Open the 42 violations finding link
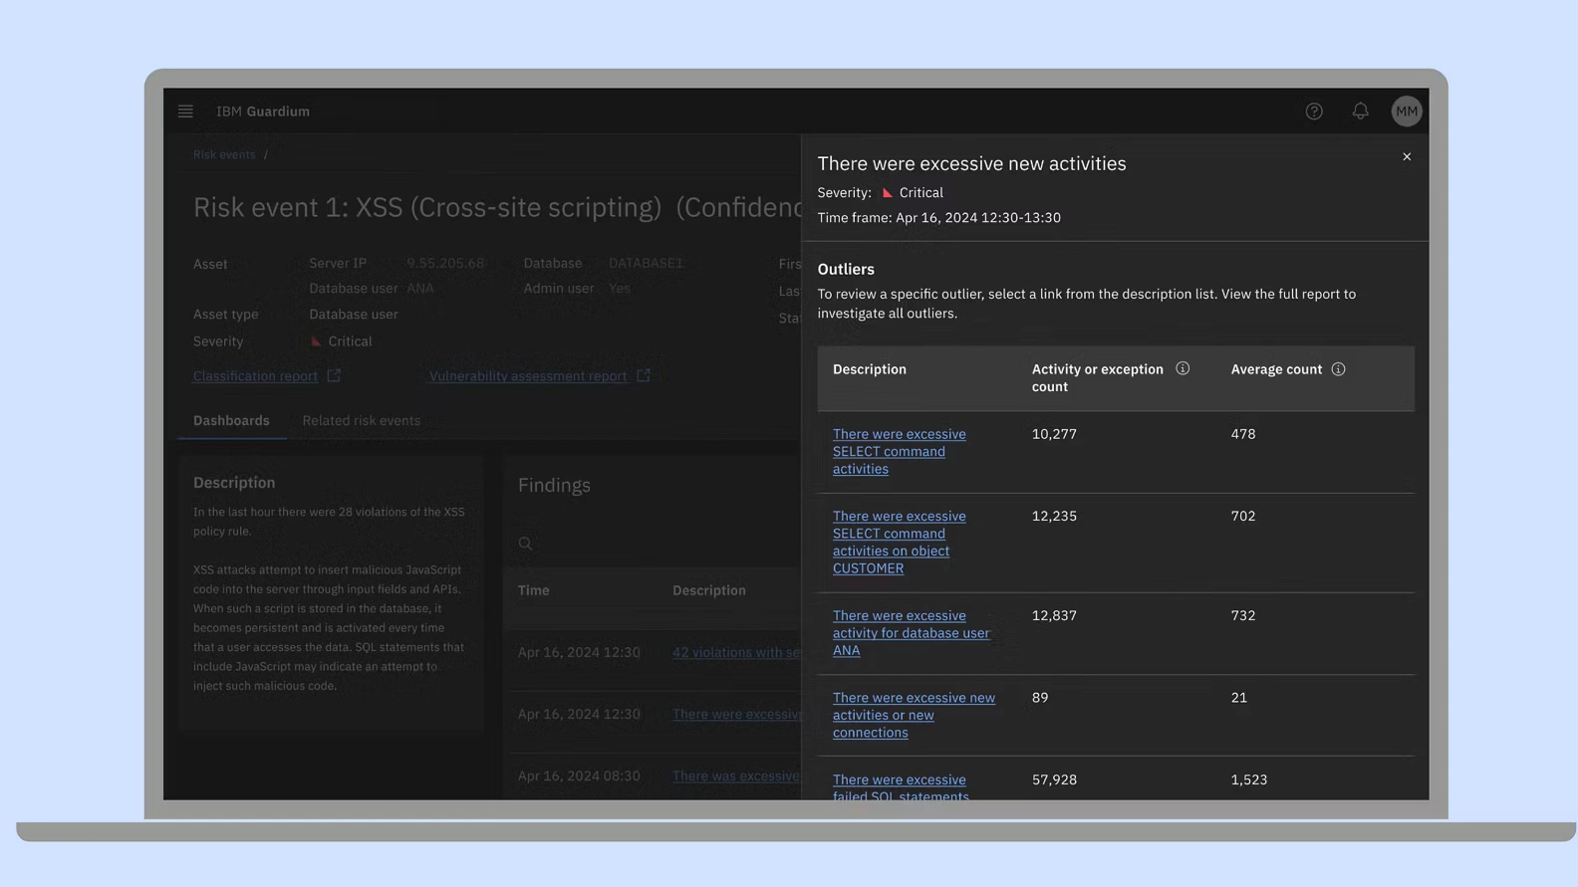Viewport: 1578px width, 887px height. [735, 652]
